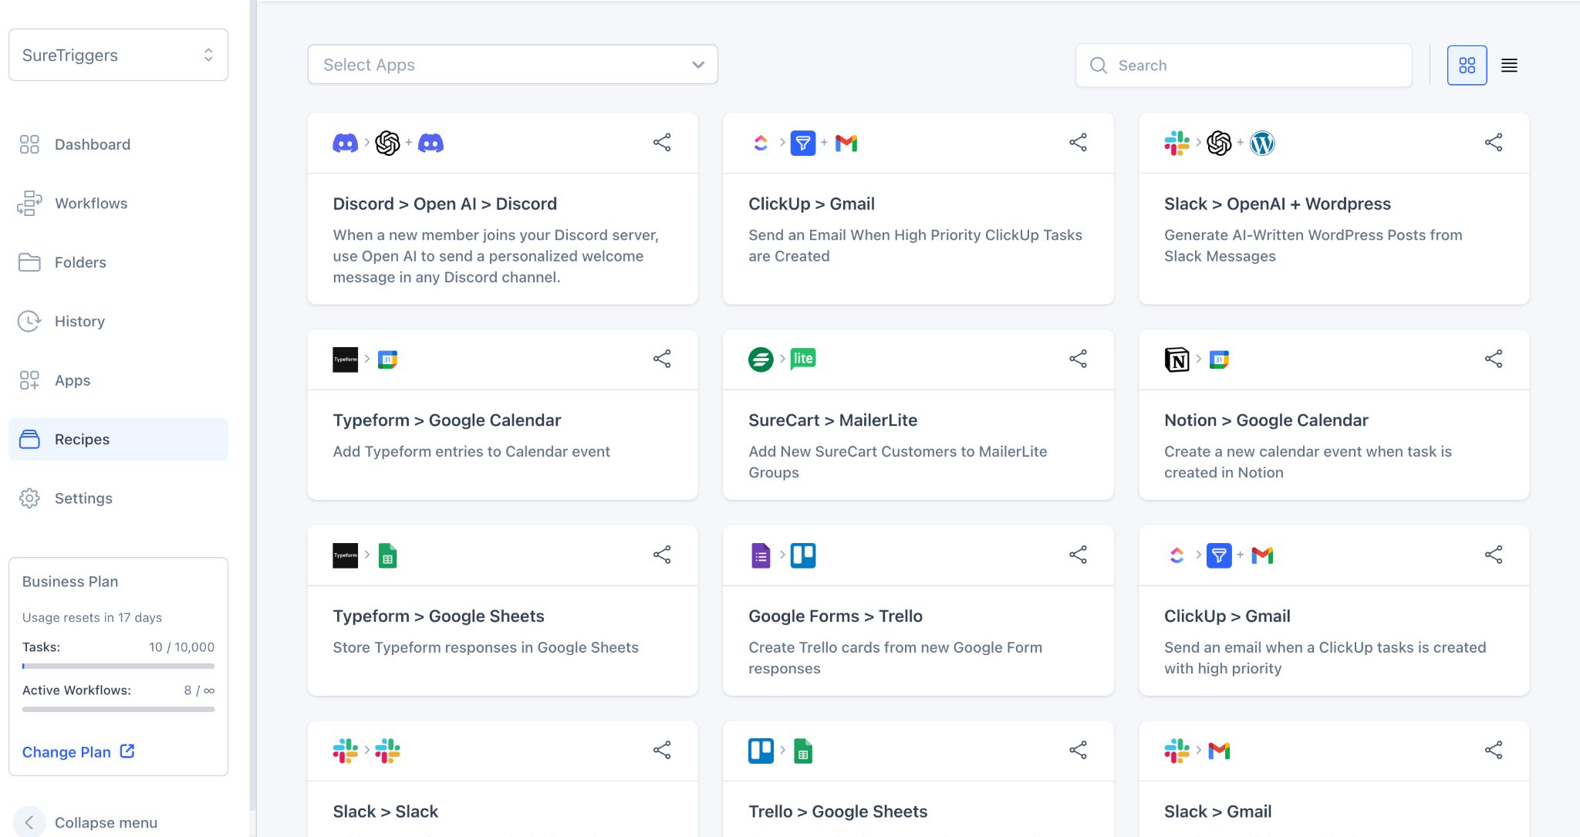Open the SureCart > MailerLite title

click(832, 420)
